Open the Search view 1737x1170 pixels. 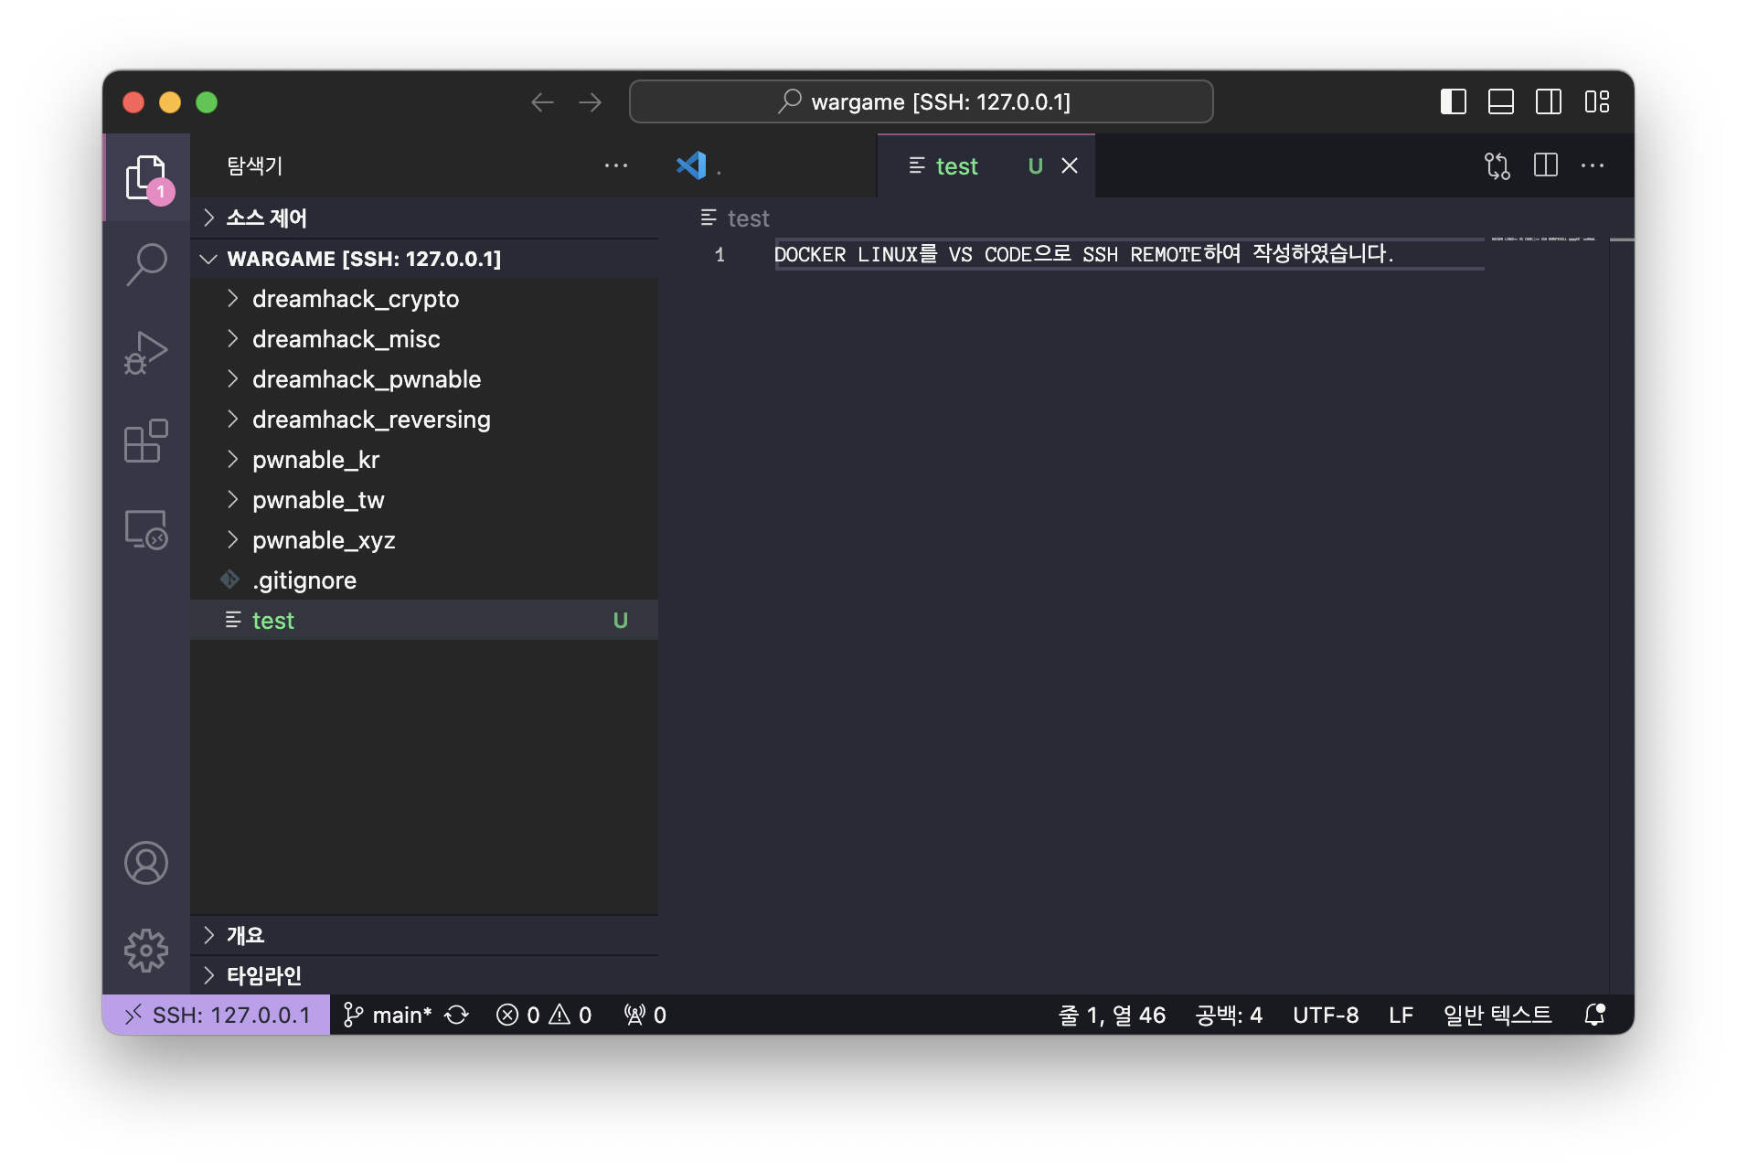coord(146,265)
